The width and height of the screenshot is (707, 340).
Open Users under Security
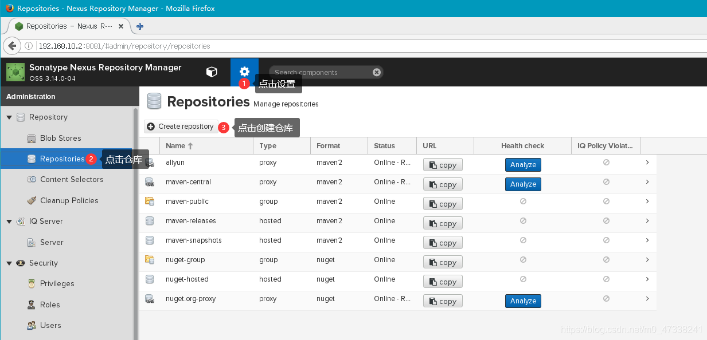coord(50,326)
